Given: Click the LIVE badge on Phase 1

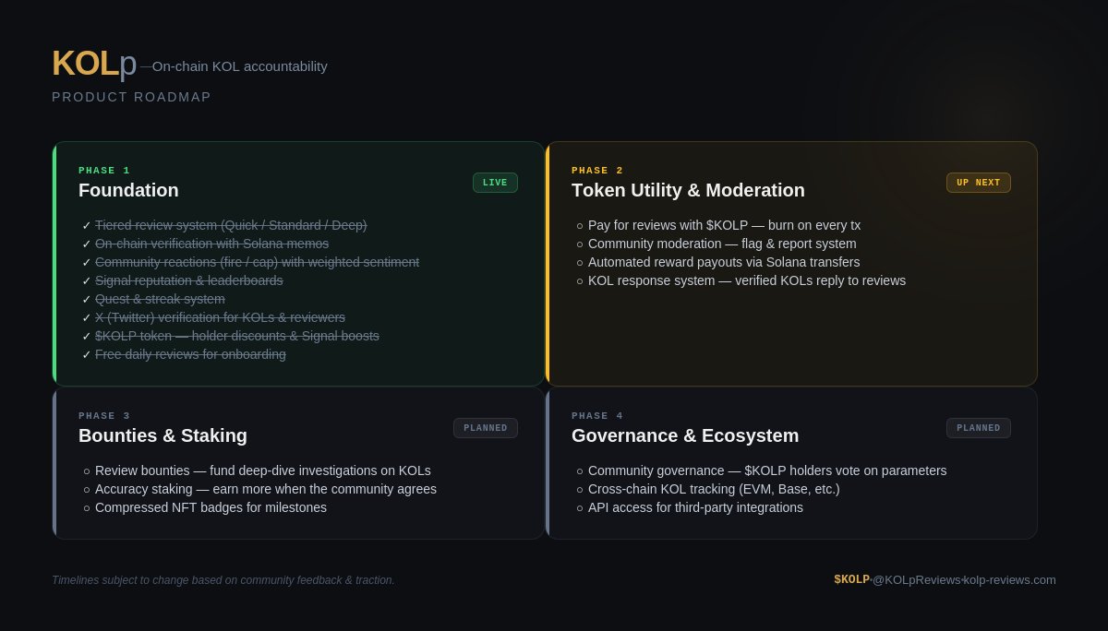Looking at the screenshot, I should click(x=495, y=183).
